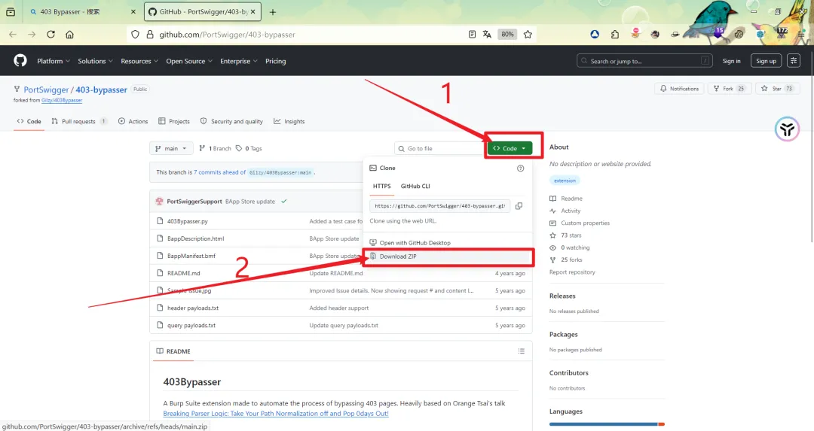Click Report repository link
814x431 pixels.
coord(572,272)
